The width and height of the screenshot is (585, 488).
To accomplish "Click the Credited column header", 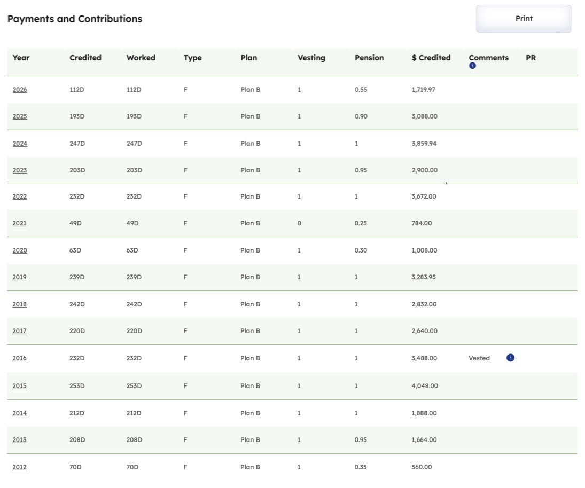I will [x=85, y=58].
